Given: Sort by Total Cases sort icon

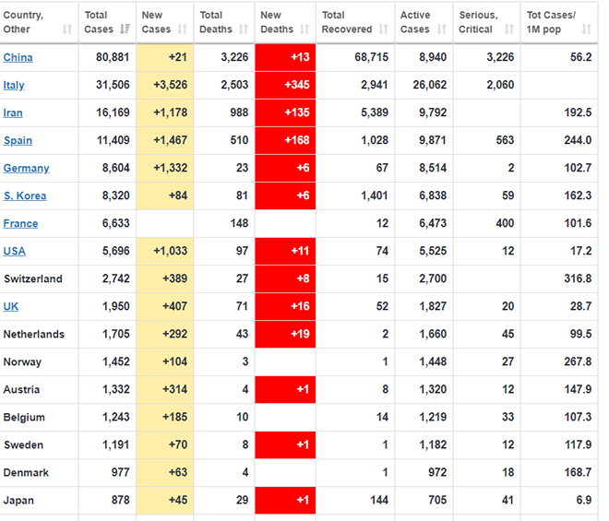Looking at the screenshot, I should coord(125,30).
